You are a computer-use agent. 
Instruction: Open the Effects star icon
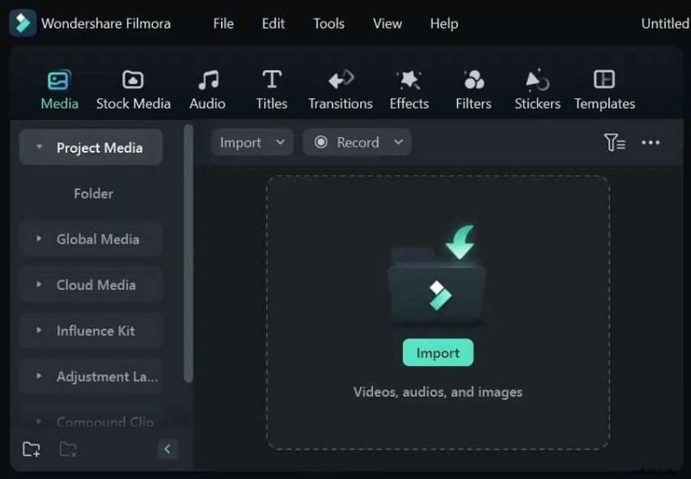pyautogui.click(x=409, y=79)
